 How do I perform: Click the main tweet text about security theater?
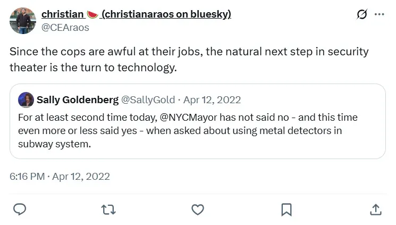click(189, 60)
